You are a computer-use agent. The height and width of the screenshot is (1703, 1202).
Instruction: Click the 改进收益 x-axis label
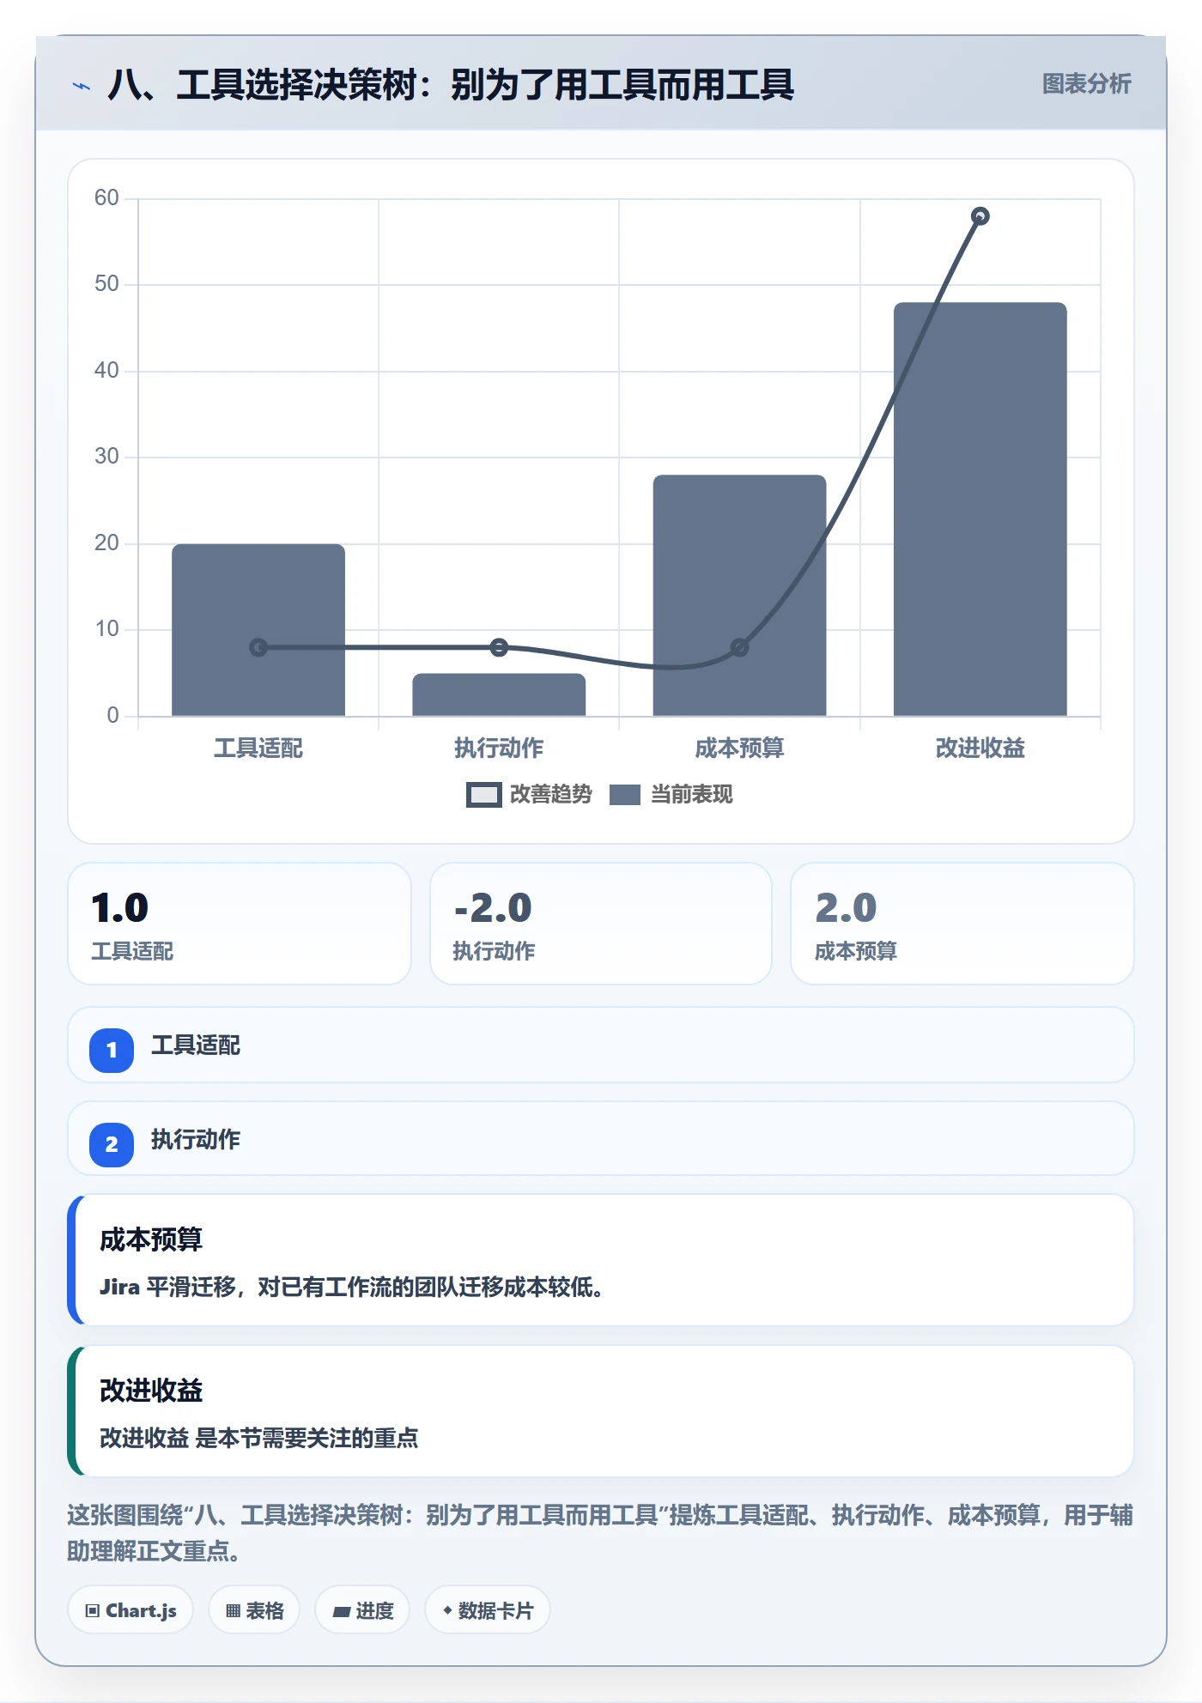click(x=980, y=748)
